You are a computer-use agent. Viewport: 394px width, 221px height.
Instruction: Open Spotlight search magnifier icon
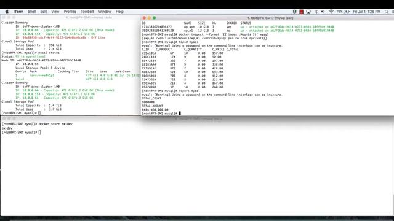coord(387,12)
